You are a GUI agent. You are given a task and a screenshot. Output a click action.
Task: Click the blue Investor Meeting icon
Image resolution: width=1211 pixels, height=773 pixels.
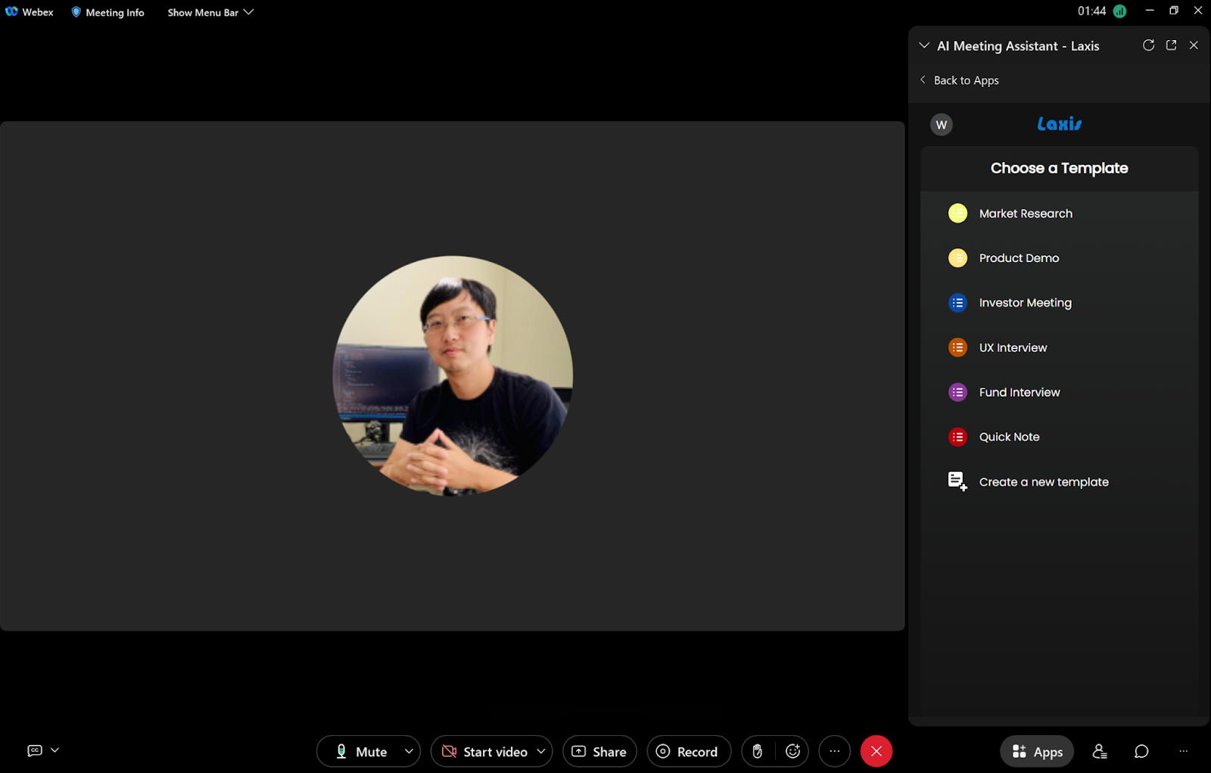point(957,303)
